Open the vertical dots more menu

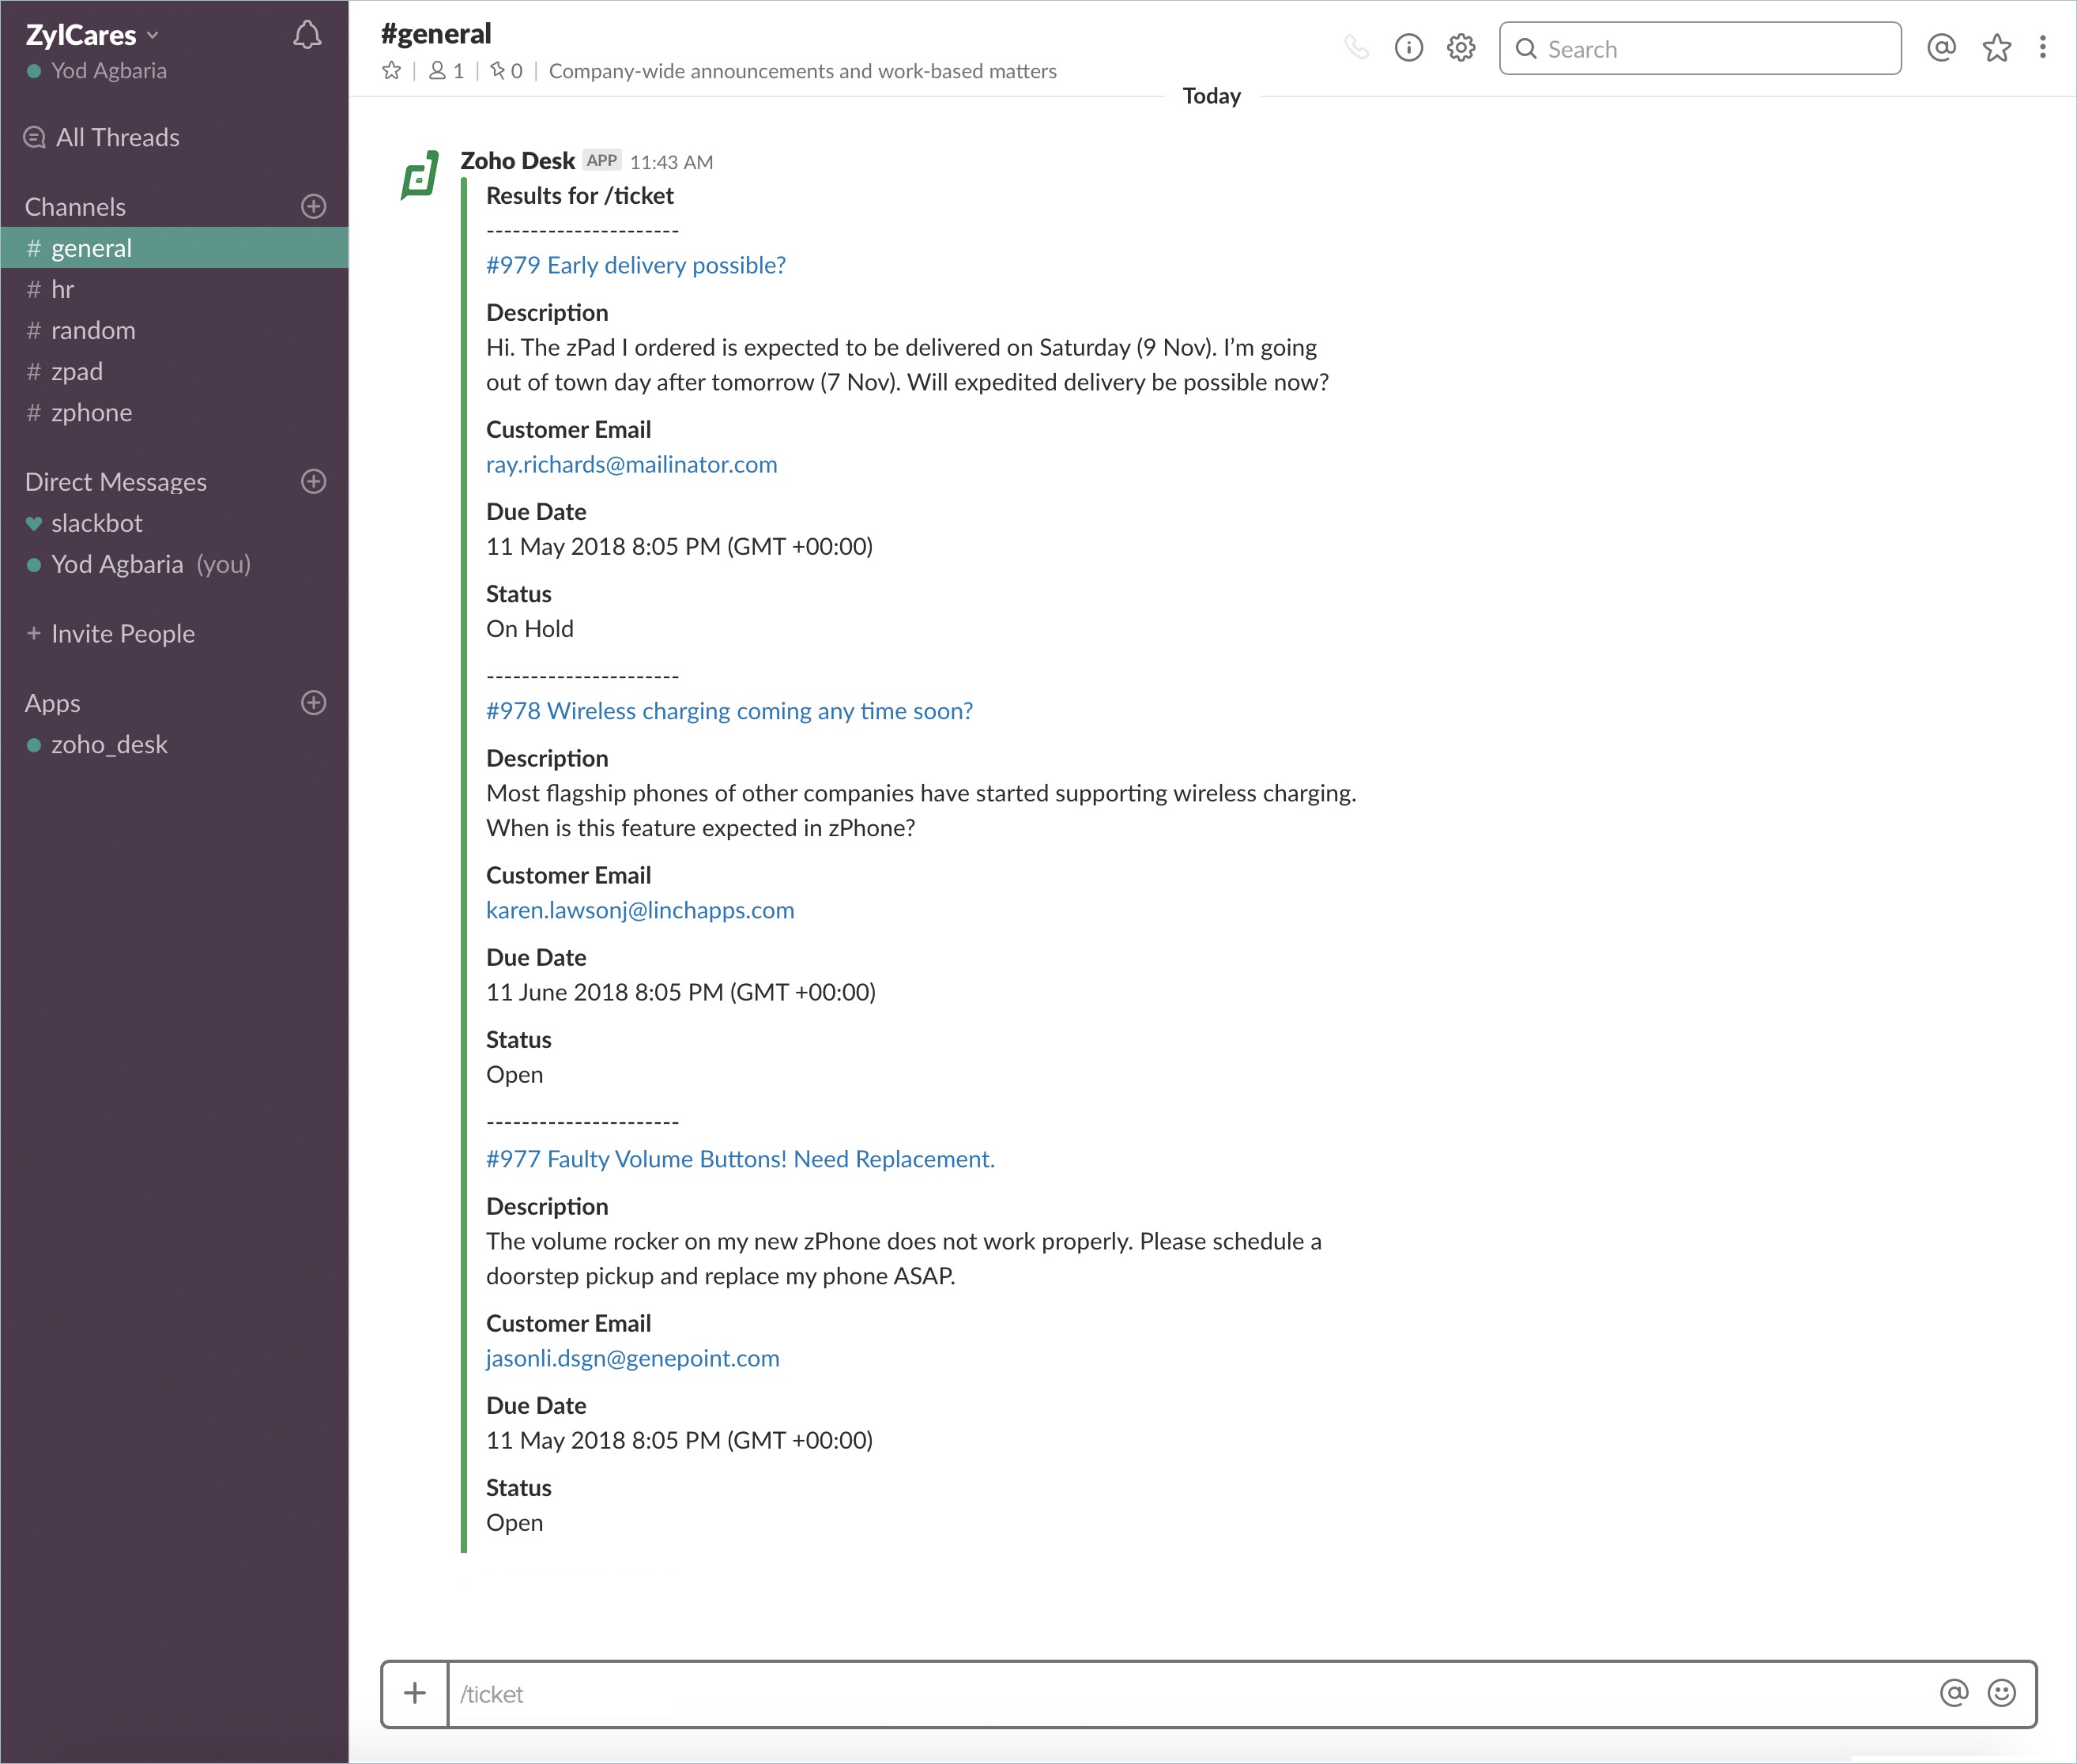click(x=2042, y=47)
